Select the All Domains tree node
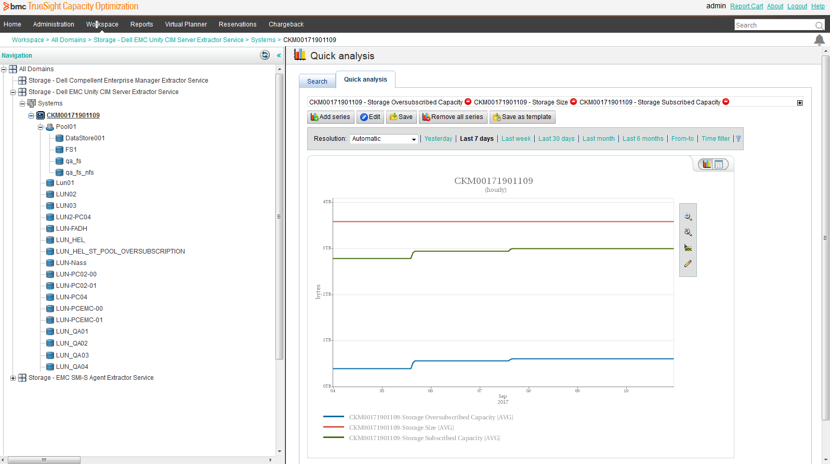Image resolution: width=830 pixels, height=464 pixels. pyautogui.click(x=36, y=69)
